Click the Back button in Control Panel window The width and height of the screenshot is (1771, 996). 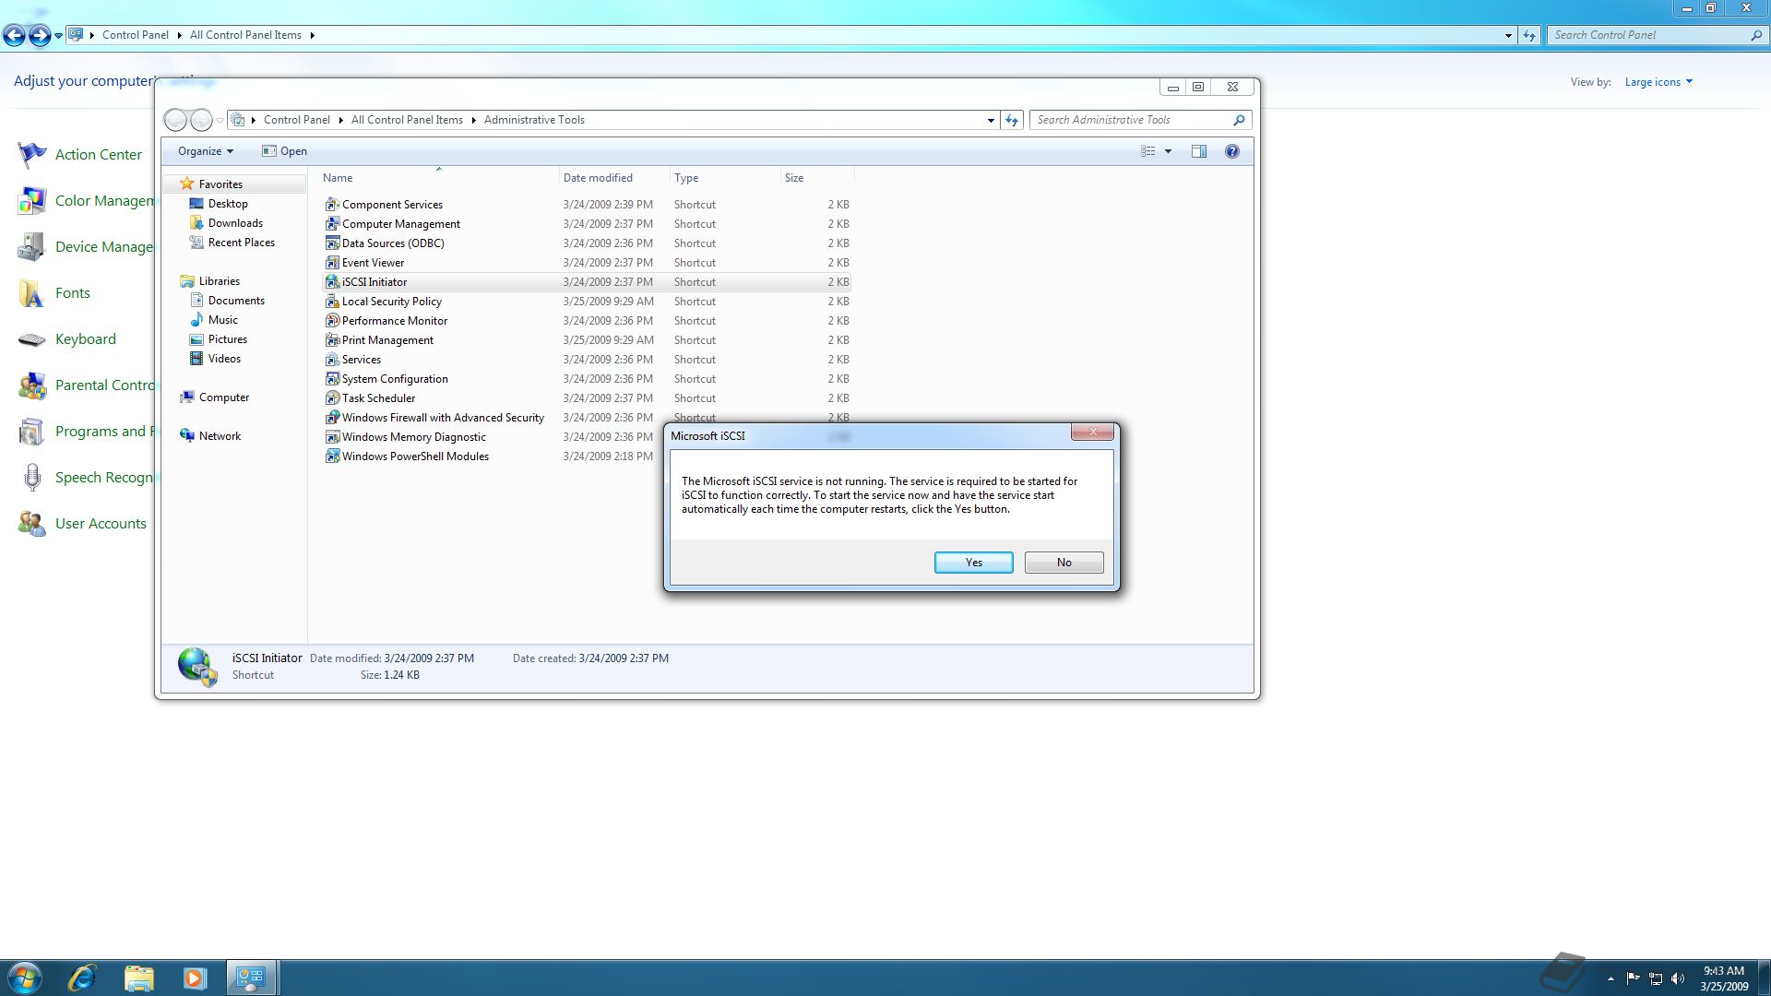pos(14,35)
